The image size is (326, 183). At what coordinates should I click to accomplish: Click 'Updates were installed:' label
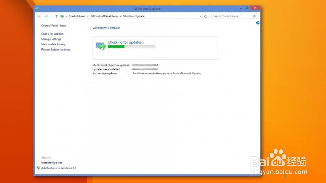pos(106,69)
